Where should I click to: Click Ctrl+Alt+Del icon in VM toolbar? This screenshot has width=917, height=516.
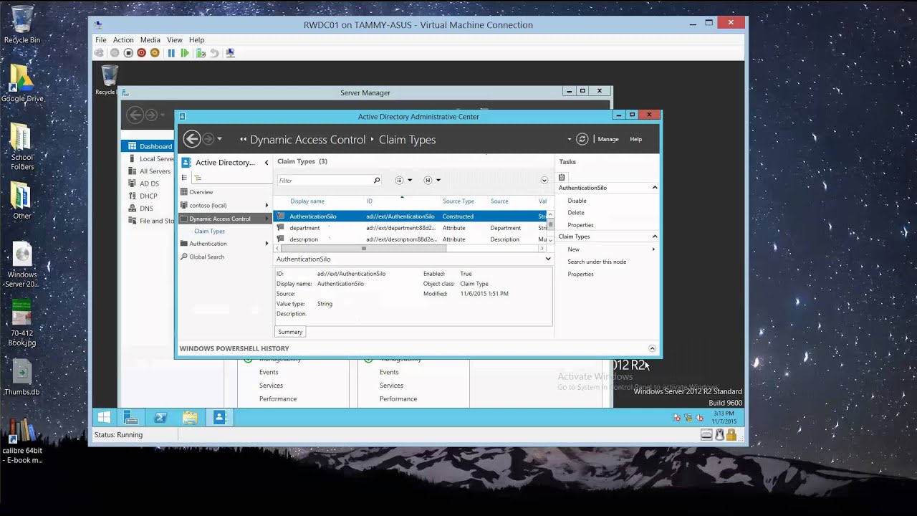(100, 53)
